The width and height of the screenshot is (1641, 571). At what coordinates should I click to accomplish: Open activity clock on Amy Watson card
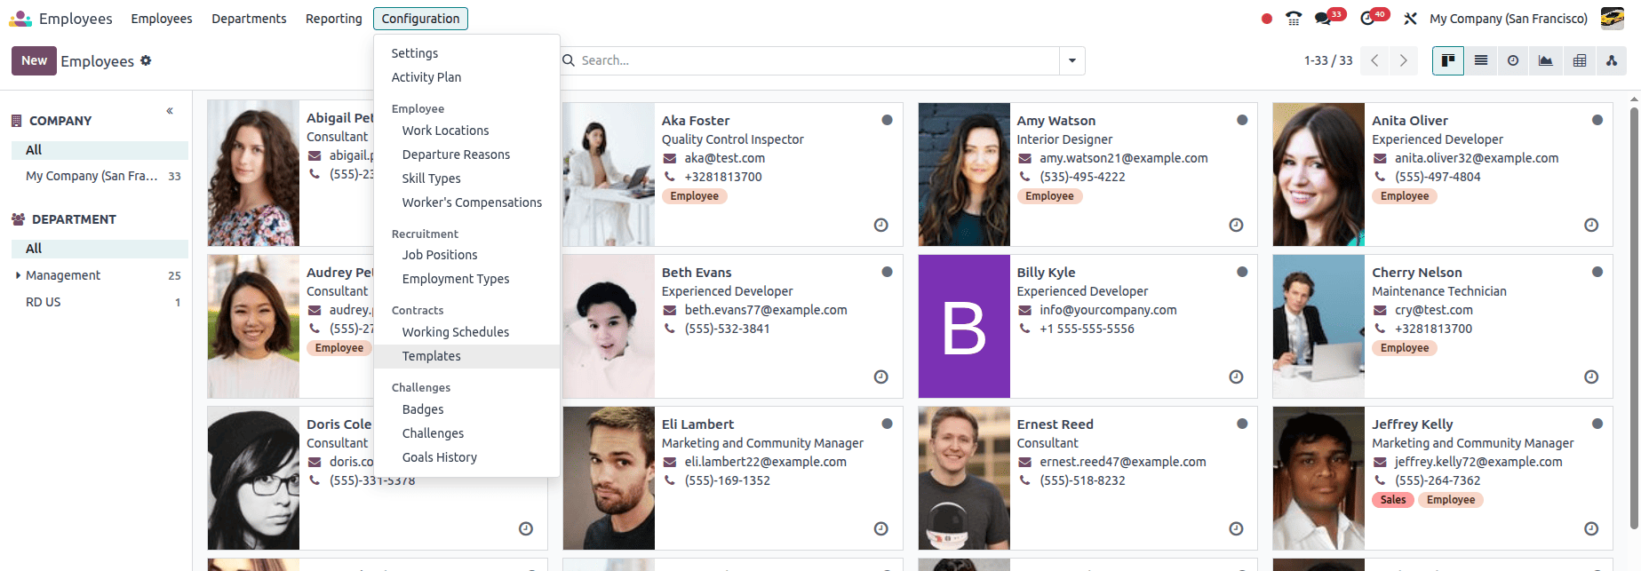(1236, 226)
